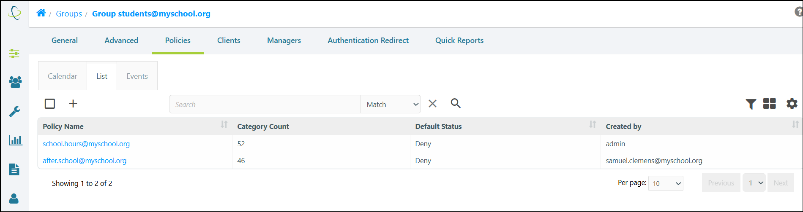Open the sliders settings icon in sidebar
Screen dimensions: 803x212
coord(14,54)
